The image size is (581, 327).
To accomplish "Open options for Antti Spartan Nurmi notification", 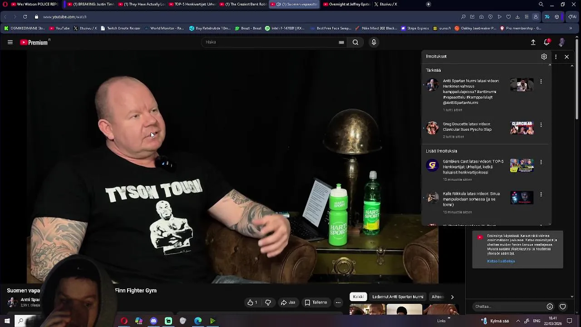I will pyautogui.click(x=541, y=81).
